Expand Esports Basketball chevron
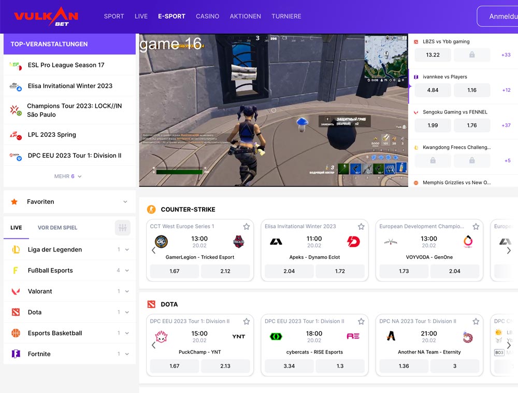Screen dimensions: 518x393 (x=127, y=333)
